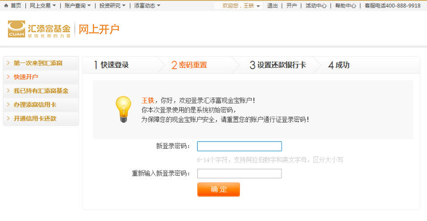
Task: Click the lightbulb tip icon
Action: click(122, 109)
